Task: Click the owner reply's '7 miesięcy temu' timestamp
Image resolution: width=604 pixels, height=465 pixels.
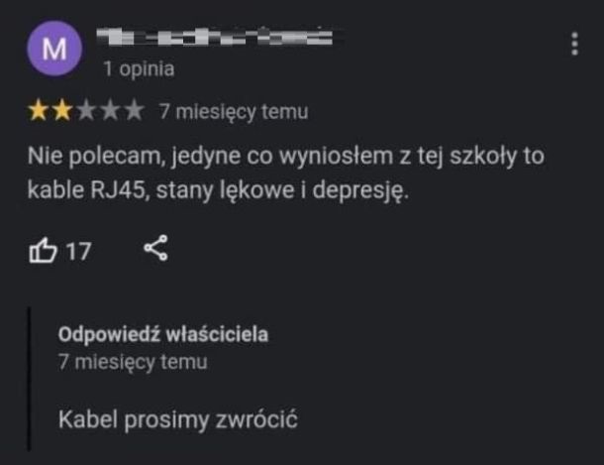Action: pos(133,362)
